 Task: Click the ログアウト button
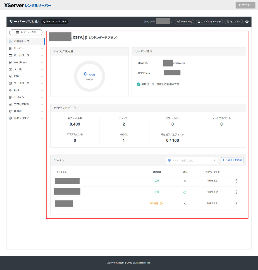pyautogui.click(x=245, y=5)
